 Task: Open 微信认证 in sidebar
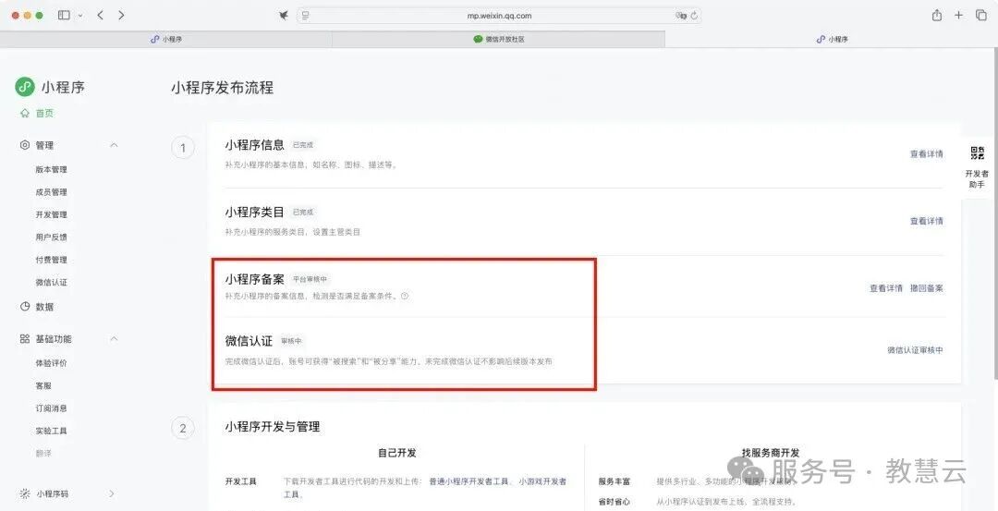tap(51, 283)
